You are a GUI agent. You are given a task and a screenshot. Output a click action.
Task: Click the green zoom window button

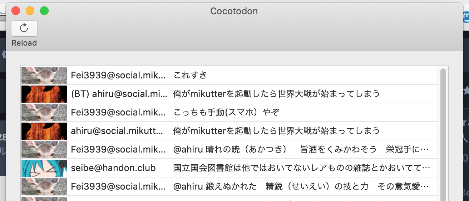pyautogui.click(x=44, y=11)
